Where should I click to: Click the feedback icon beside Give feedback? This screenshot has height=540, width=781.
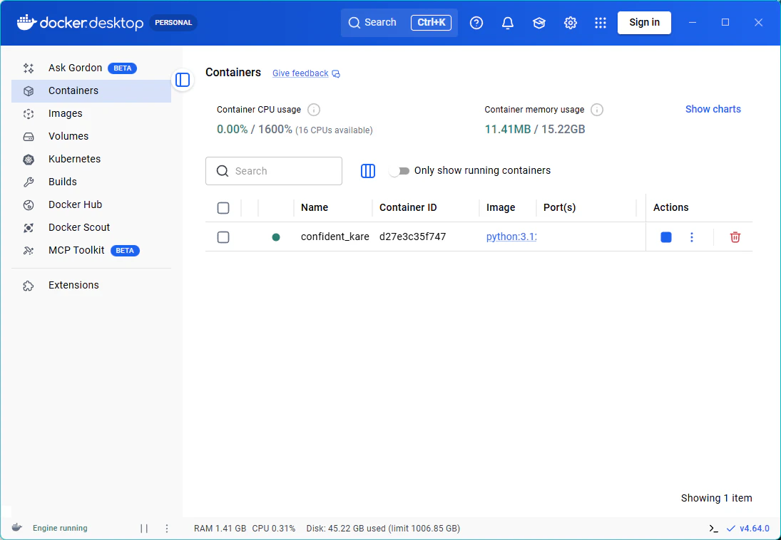pos(336,73)
